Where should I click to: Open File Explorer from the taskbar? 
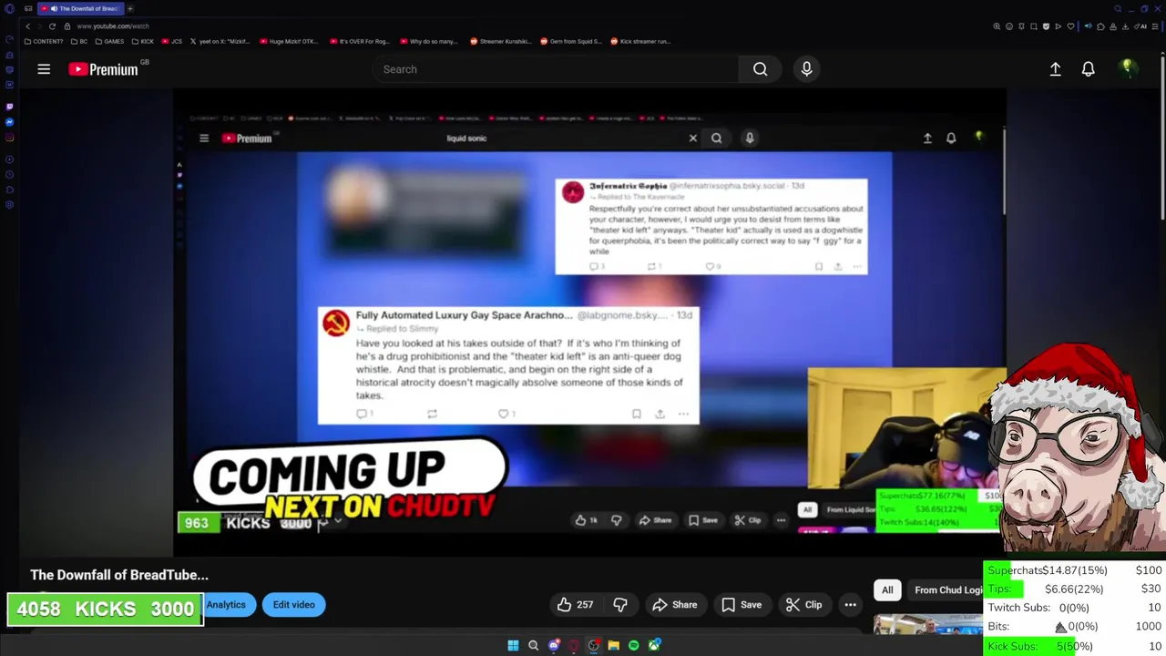coord(613,645)
